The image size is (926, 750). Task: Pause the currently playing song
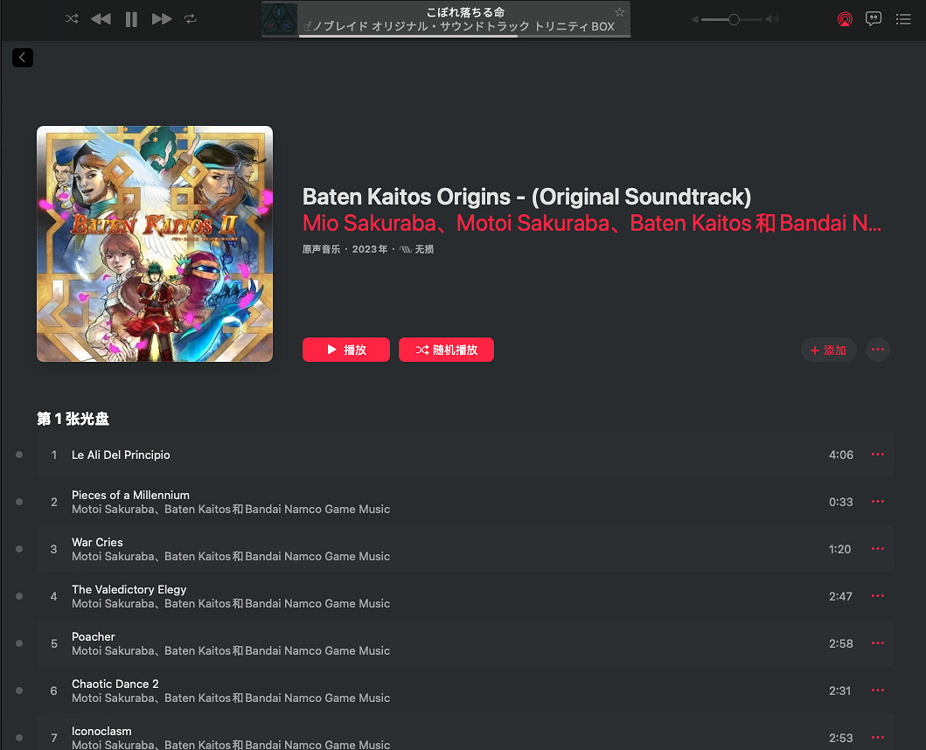coord(131,19)
